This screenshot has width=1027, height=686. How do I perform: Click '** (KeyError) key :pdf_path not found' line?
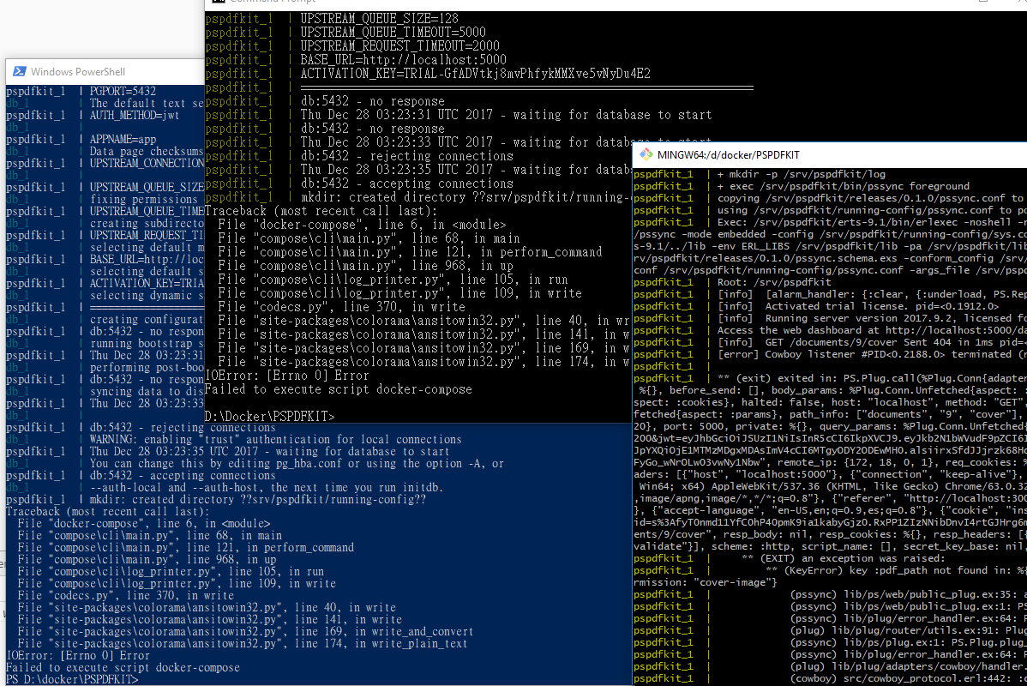tap(896, 571)
